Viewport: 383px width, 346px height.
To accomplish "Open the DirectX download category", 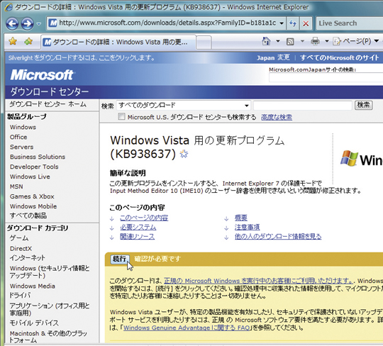I will click(x=21, y=249).
